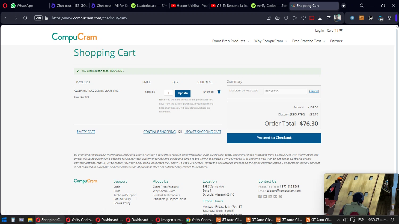Reload the compucram.com cart page
Screen dimensions: 399x224
25,18
